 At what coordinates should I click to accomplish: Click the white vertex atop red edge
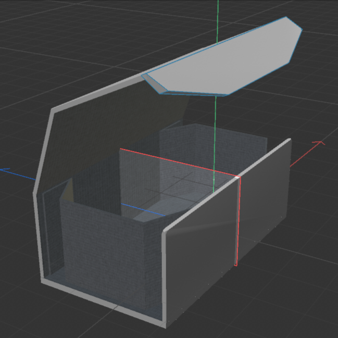click(239, 178)
